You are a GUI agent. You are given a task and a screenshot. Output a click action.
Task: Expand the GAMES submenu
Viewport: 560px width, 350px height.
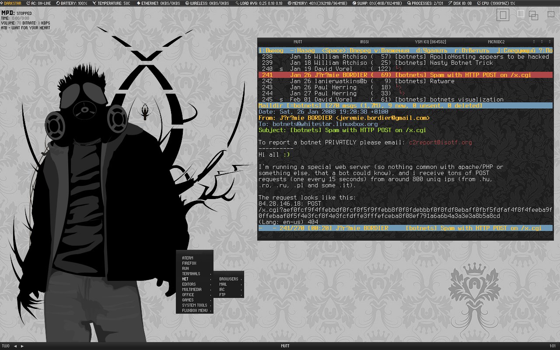click(195, 300)
